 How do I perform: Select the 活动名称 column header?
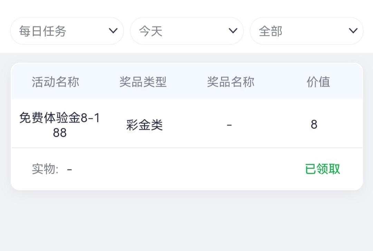56,82
